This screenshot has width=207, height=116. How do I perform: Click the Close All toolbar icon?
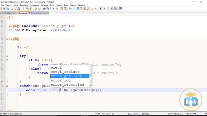click(15, 9)
